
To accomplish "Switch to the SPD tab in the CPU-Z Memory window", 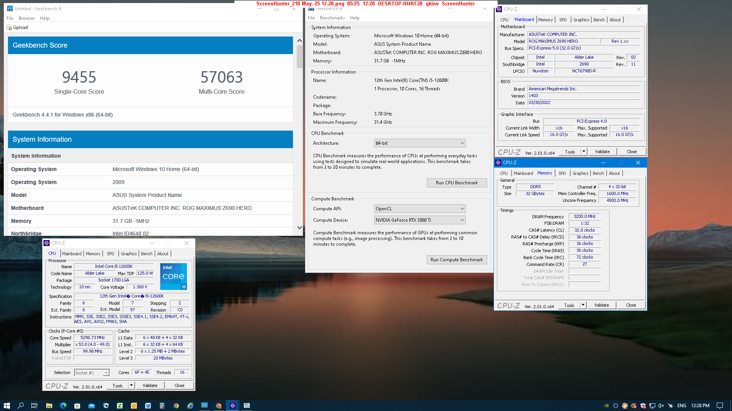I will (x=562, y=173).
